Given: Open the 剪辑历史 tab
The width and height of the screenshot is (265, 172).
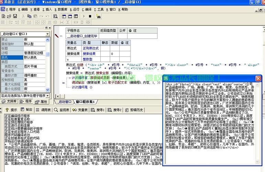Looking at the screenshot, I should [x=134, y=110].
